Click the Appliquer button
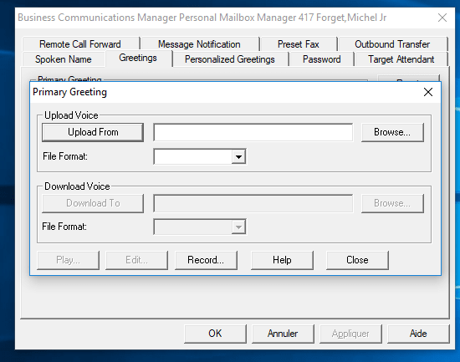 (350, 334)
